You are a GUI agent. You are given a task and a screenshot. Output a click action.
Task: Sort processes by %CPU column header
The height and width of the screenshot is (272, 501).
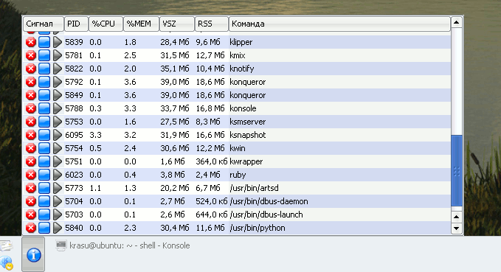(106, 24)
